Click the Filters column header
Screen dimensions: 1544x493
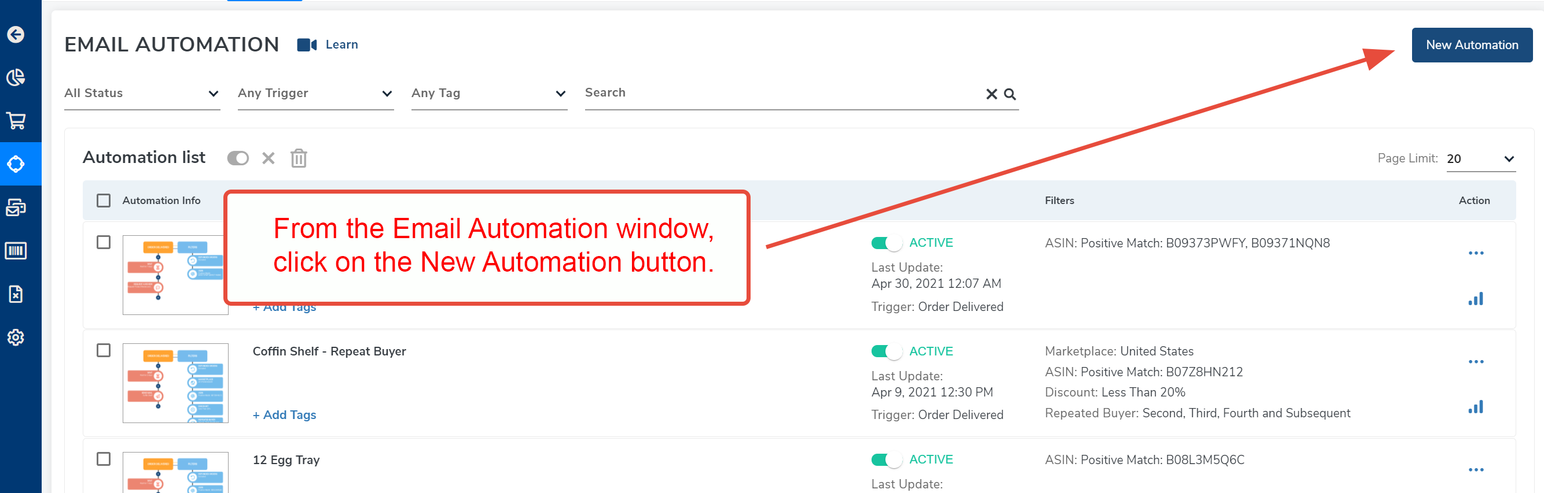(1059, 201)
